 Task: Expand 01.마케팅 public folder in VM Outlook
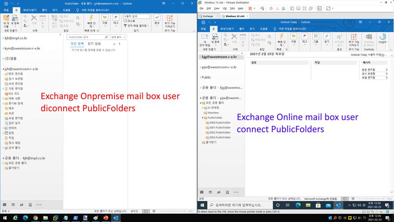(202, 108)
